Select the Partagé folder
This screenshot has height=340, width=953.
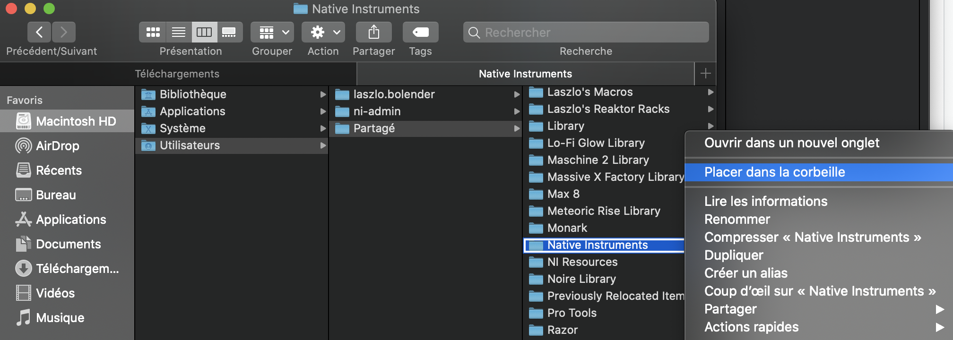425,128
